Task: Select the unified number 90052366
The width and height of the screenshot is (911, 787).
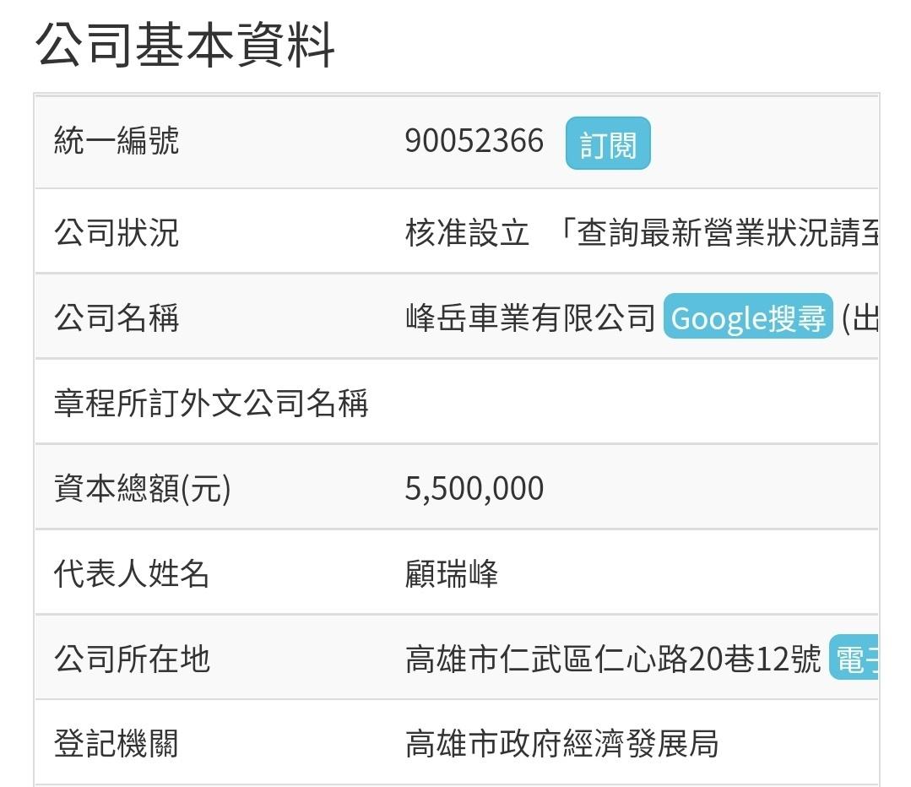Action: (x=474, y=141)
